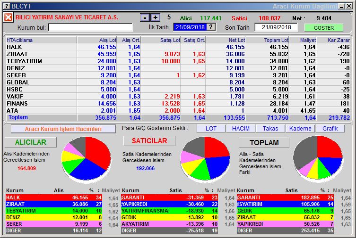This screenshot has width=356, height=238.
Task: Click the red X close icon beside company name
Action: 8,17
